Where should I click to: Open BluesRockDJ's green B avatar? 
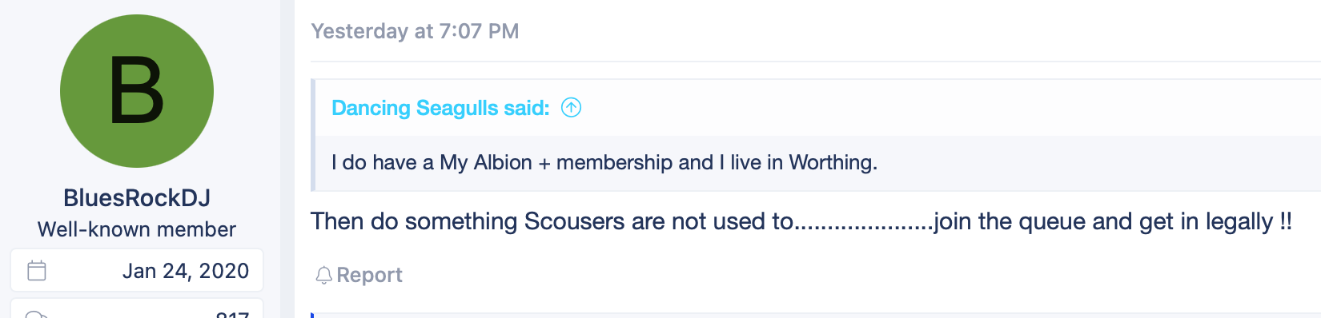pyautogui.click(x=137, y=91)
